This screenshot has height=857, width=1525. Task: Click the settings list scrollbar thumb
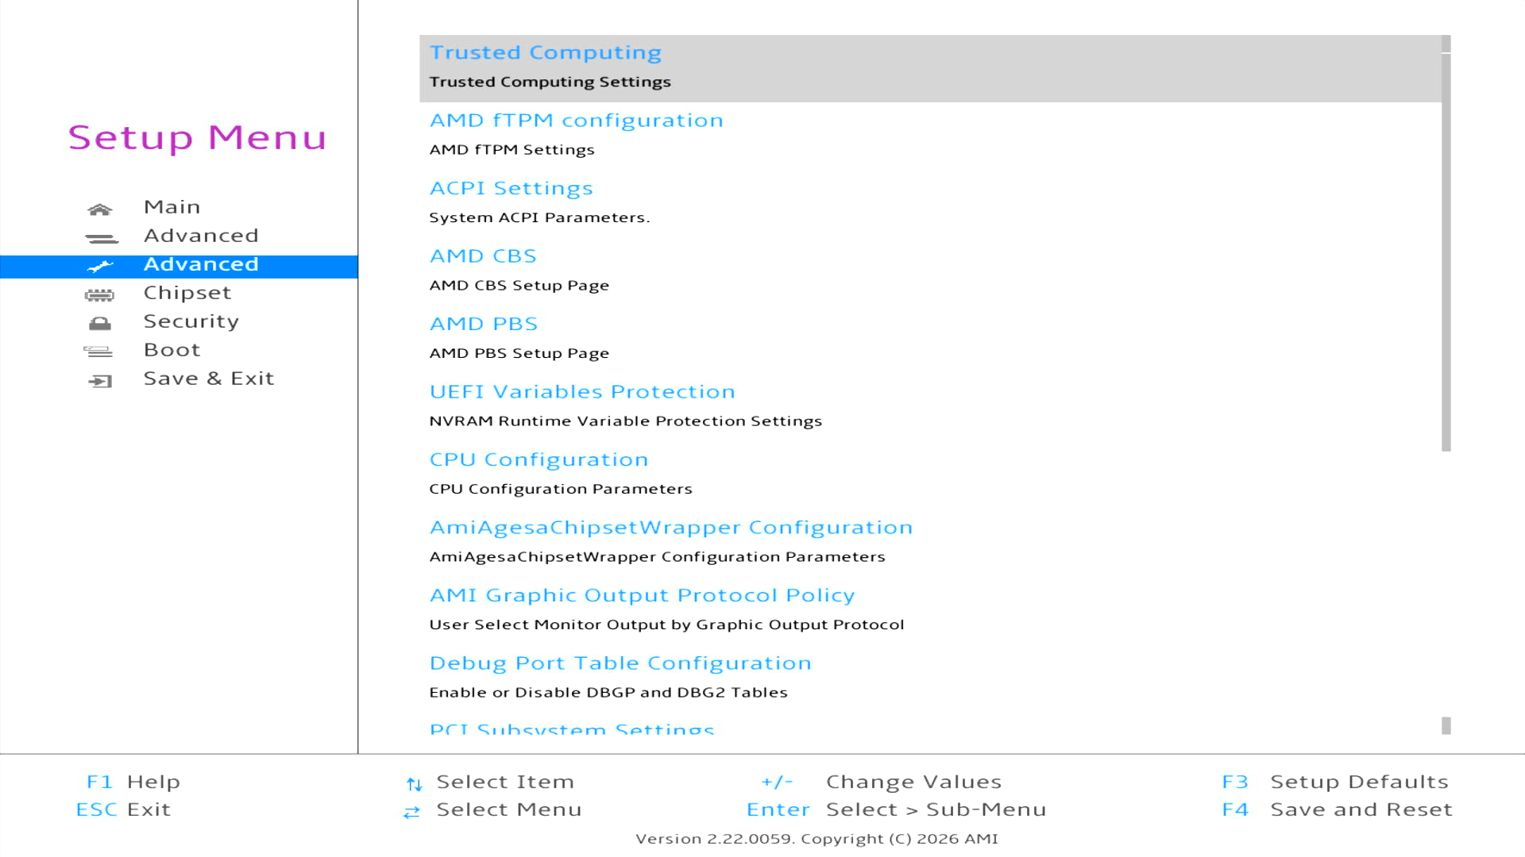click(1446, 252)
